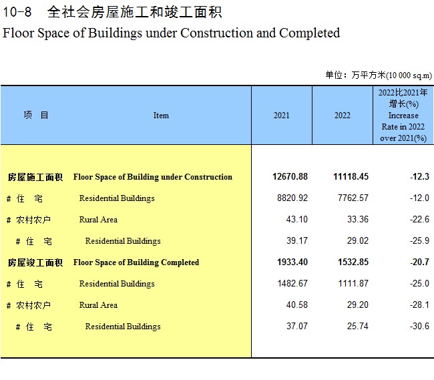Click the 1532.85 cell
Viewport: 434px width, 380px height.
[353, 262]
